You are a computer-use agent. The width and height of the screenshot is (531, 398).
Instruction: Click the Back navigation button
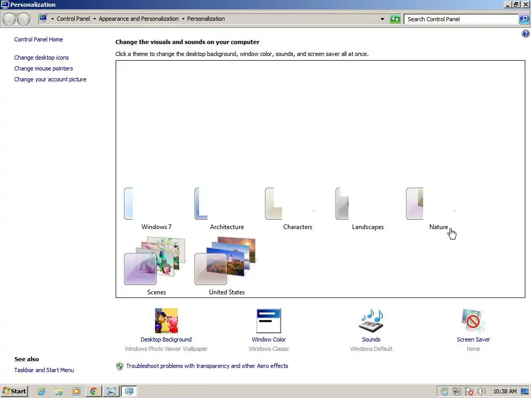(x=9, y=19)
